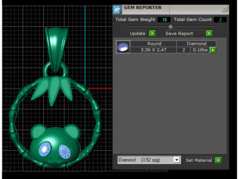The height and width of the screenshot is (179, 239).
Task: Open the Diamond (3.52 spg) material dropdown
Action: tap(177, 160)
